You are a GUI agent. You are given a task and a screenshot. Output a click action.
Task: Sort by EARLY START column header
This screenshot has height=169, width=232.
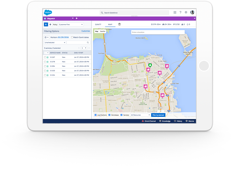[x=79, y=53]
